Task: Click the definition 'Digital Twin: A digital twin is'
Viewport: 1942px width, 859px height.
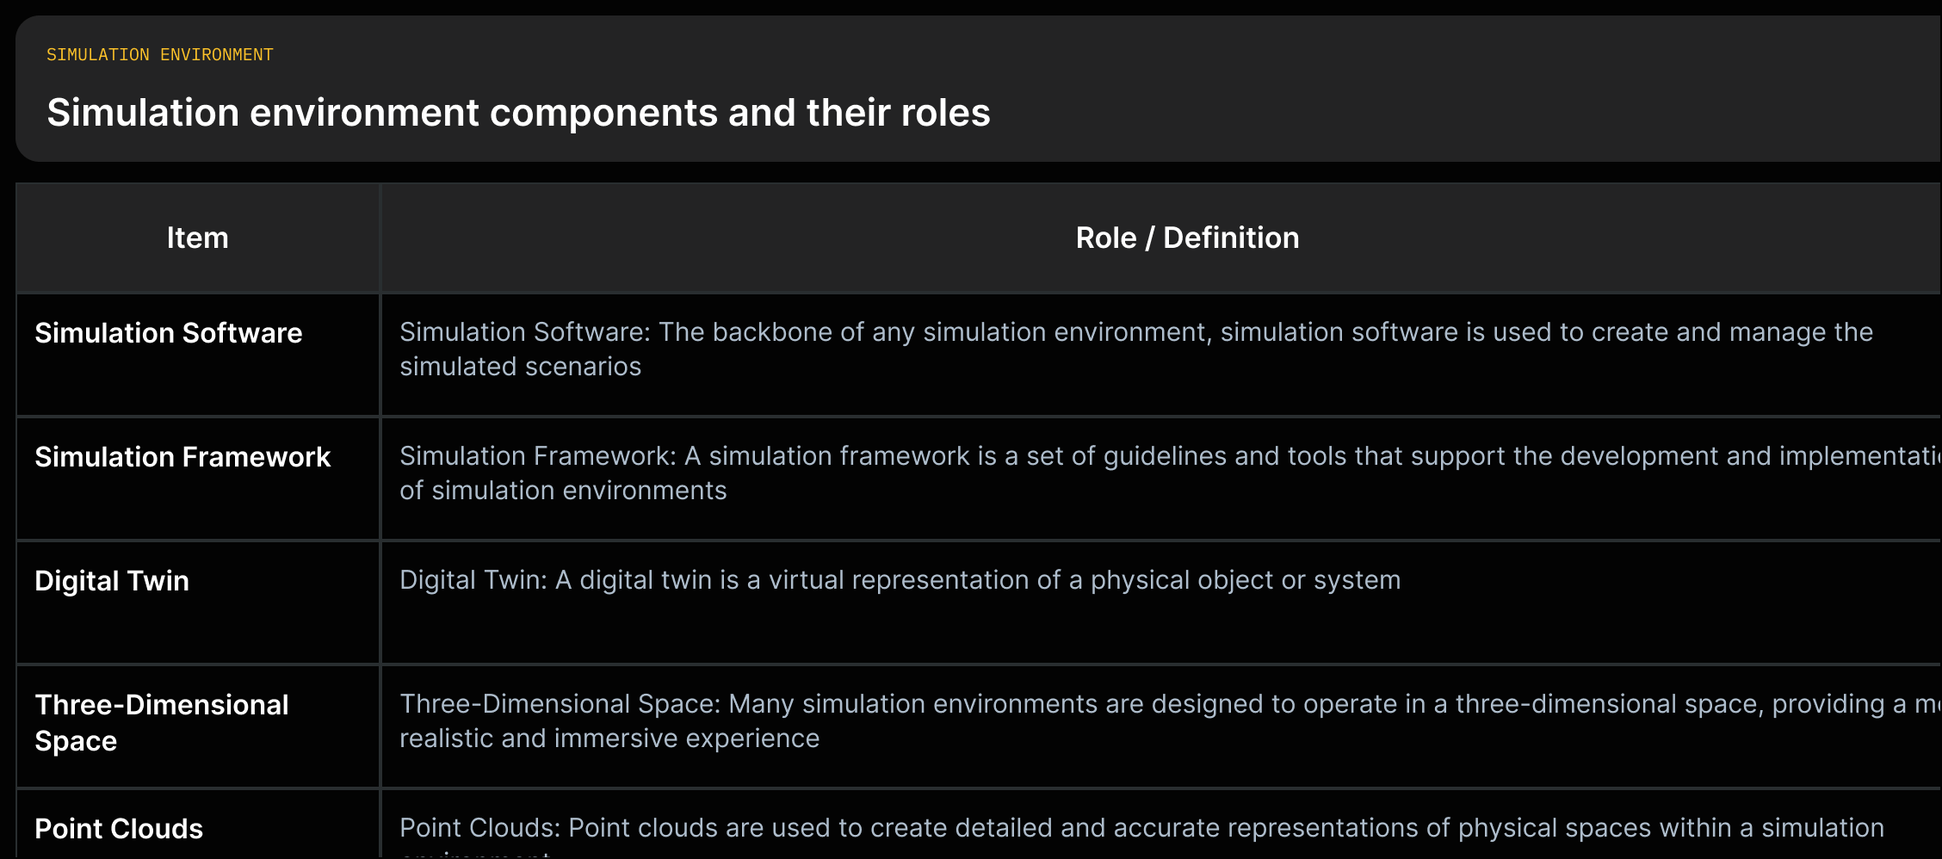Action: [900, 580]
